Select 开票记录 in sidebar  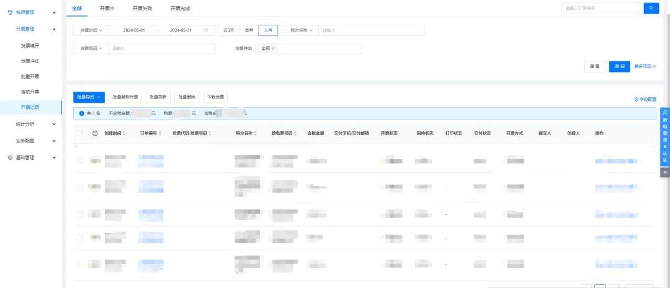click(30, 107)
